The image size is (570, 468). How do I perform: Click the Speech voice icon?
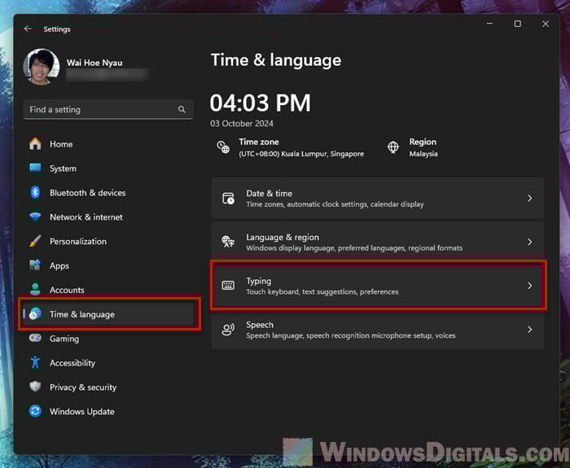pos(228,330)
